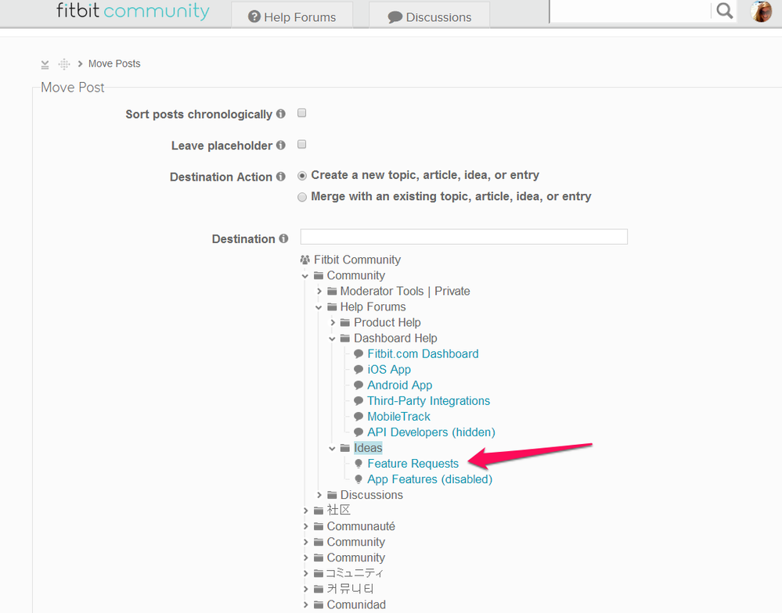Collapse the Ideas tree node
The image size is (782, 613).
click(x=332, y=448)
